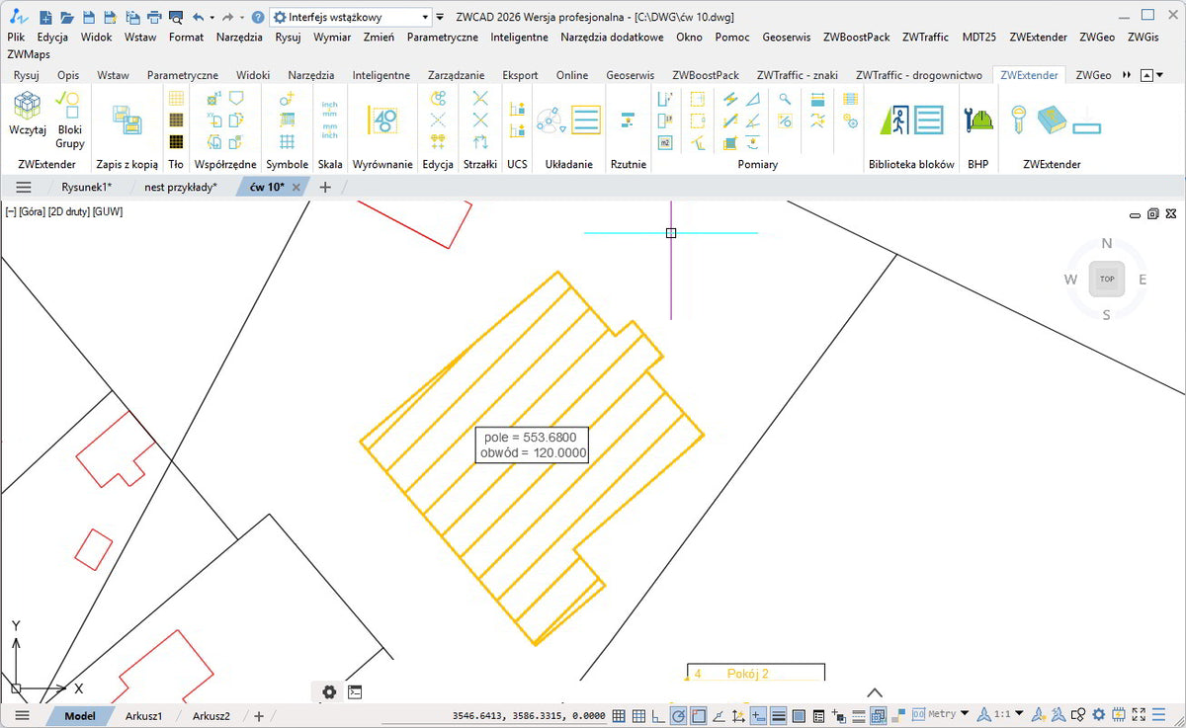Open the Interfejs wstążkowy workspace dropdown

351,17
